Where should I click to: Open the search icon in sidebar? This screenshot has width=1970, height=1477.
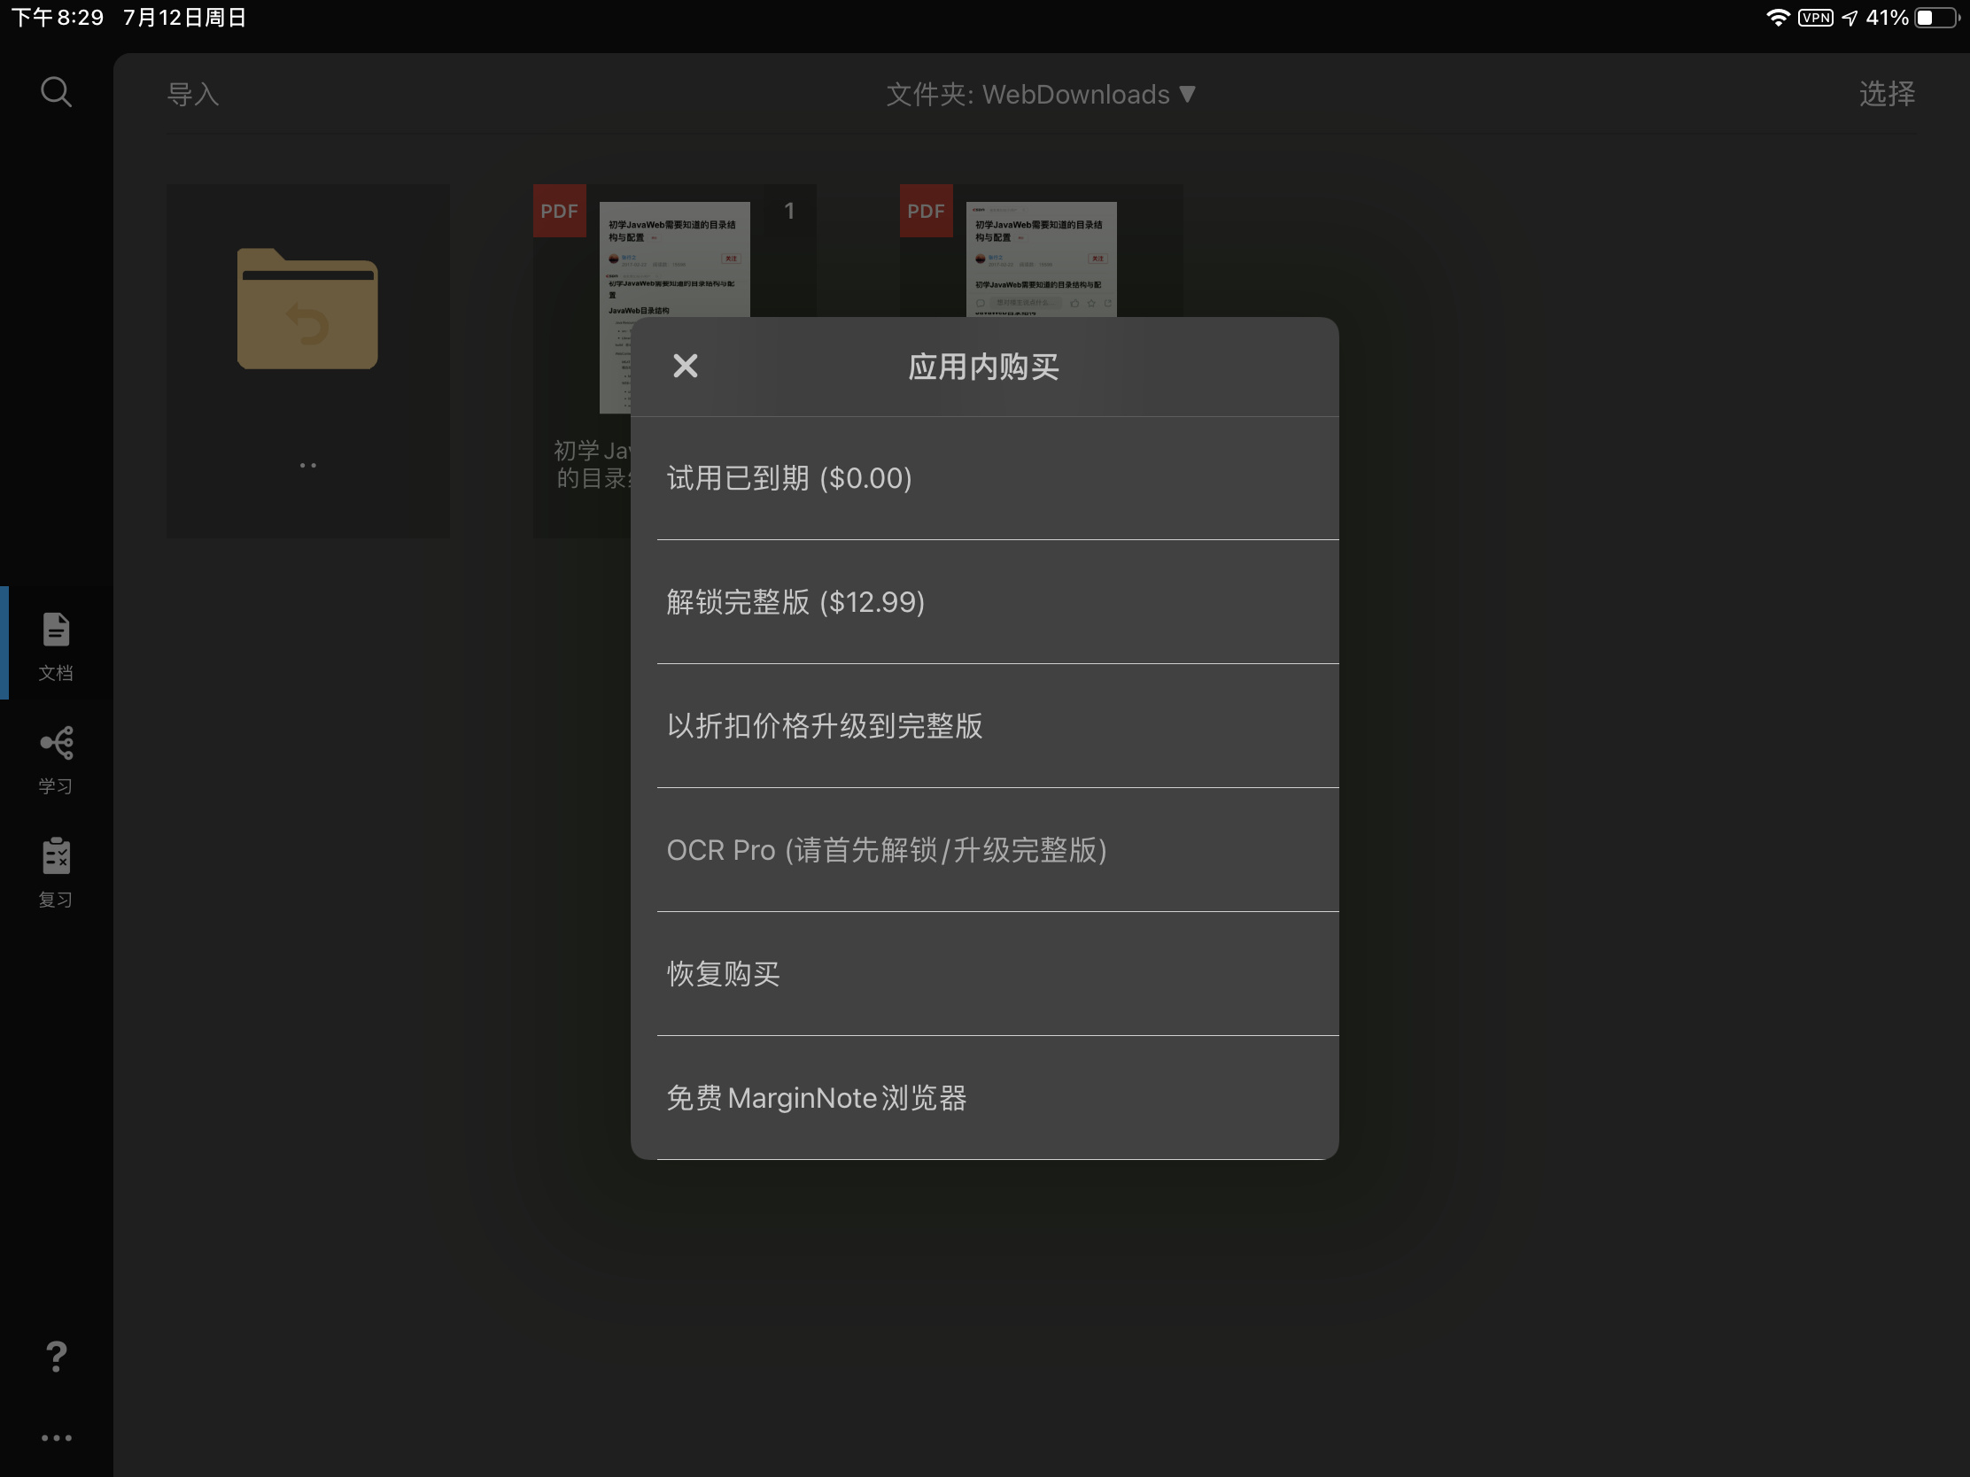click(56, 92)
